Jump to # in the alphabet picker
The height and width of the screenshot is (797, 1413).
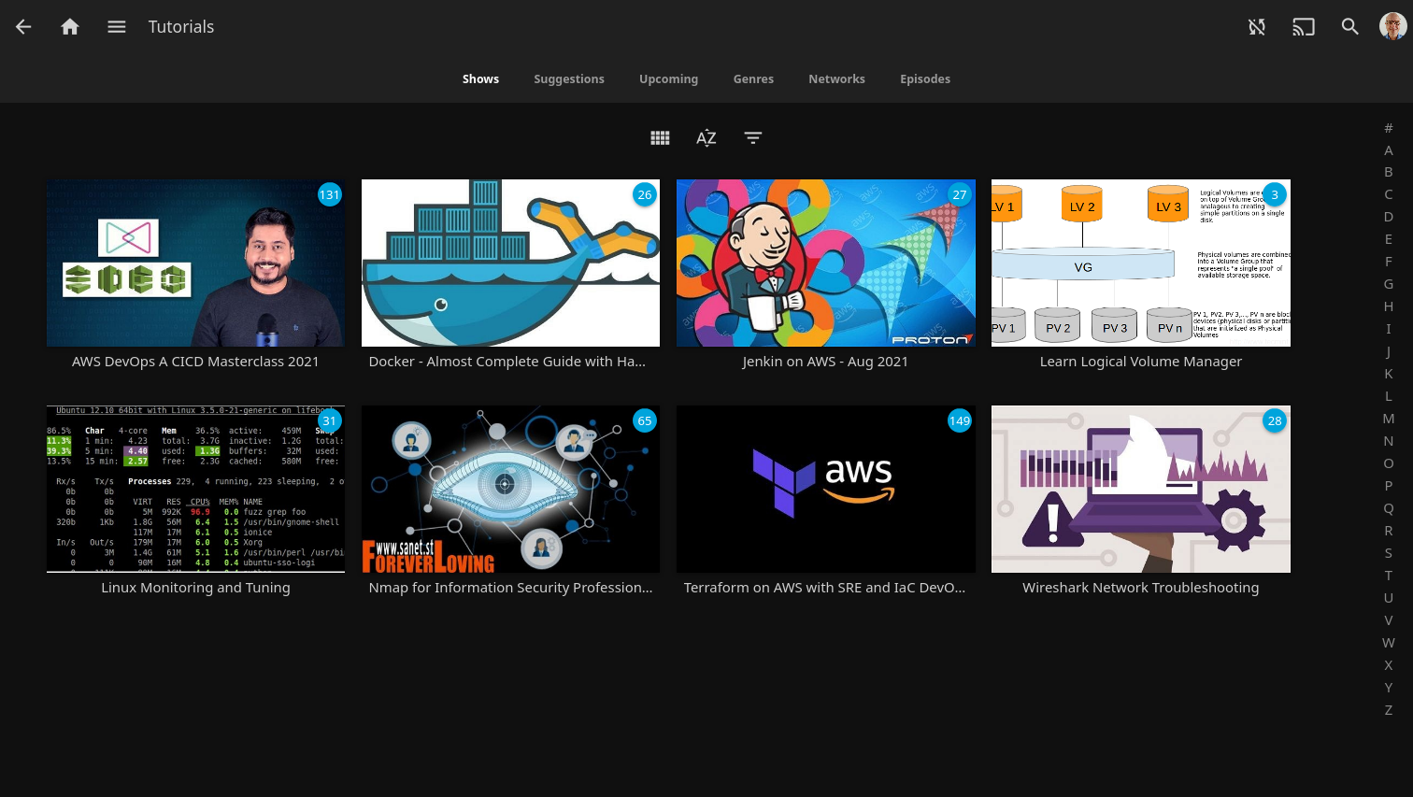1389,128
